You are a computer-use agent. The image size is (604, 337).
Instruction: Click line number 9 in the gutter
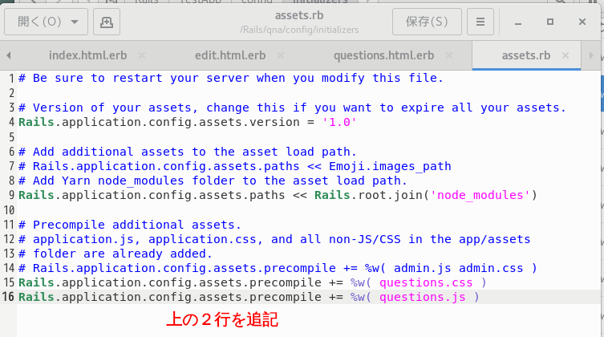click(x=11, y=195)
